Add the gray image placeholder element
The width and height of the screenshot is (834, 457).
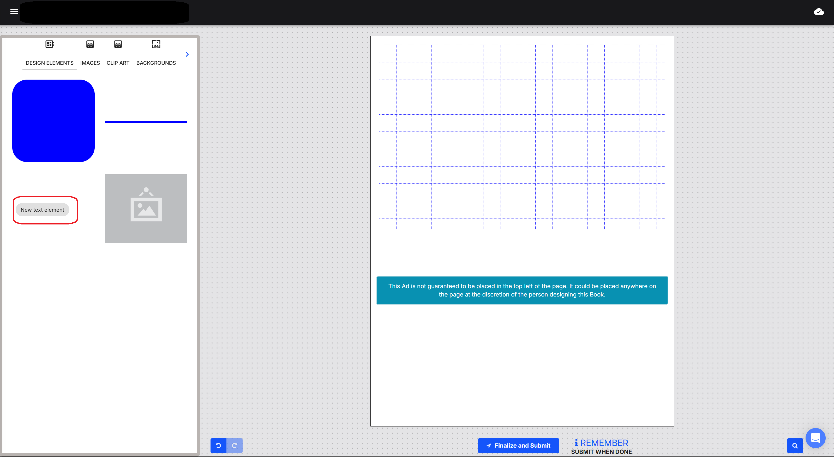point(146,208)
